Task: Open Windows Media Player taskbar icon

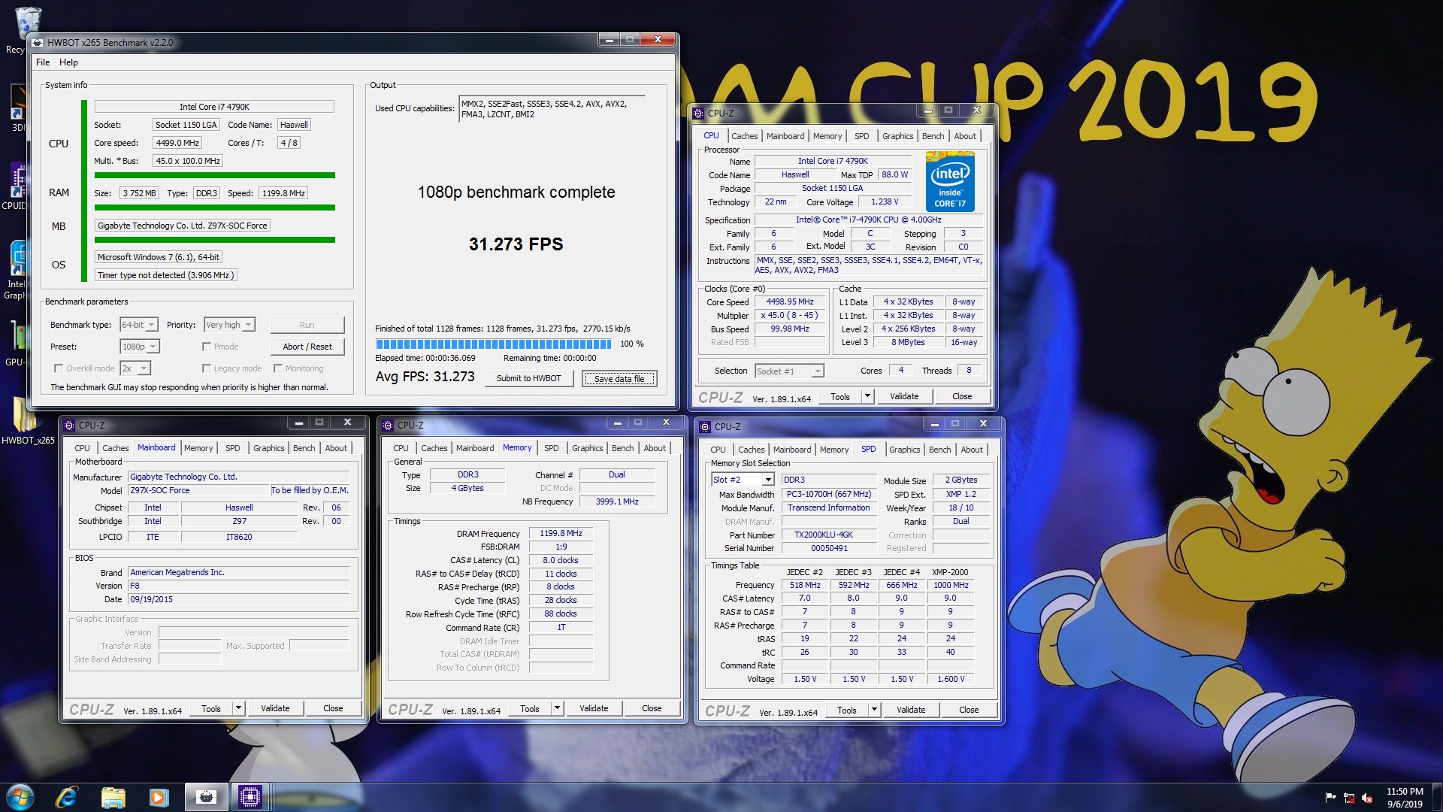Action: (159, 796)
